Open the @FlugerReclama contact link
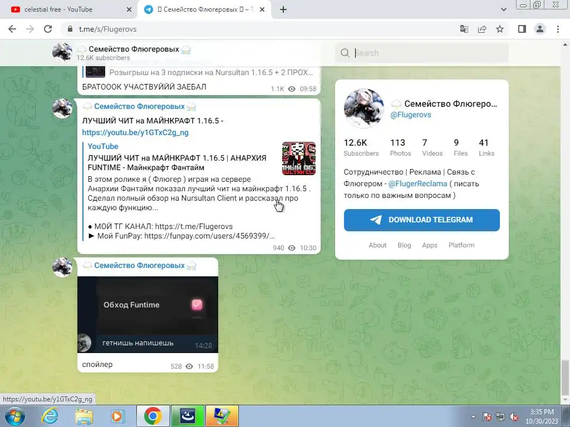The height and width of the screenshot is (427, 570). pos(418,183)
